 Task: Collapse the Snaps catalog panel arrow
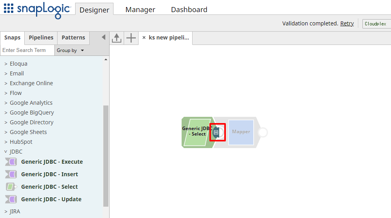103,38
